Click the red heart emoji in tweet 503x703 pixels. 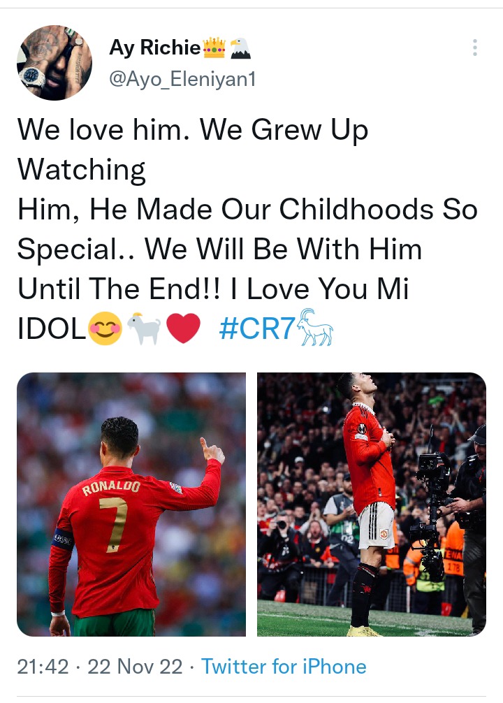183,328
